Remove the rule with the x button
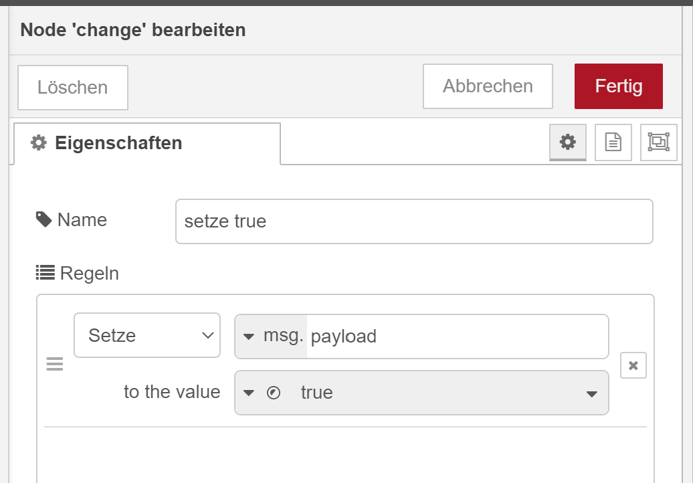The height and width of the screenshot is (483, 693). (633, 365)
